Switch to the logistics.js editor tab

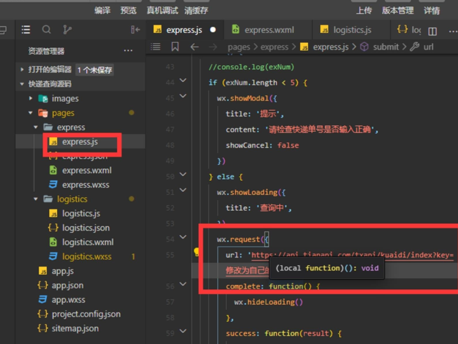click(351, 30)
